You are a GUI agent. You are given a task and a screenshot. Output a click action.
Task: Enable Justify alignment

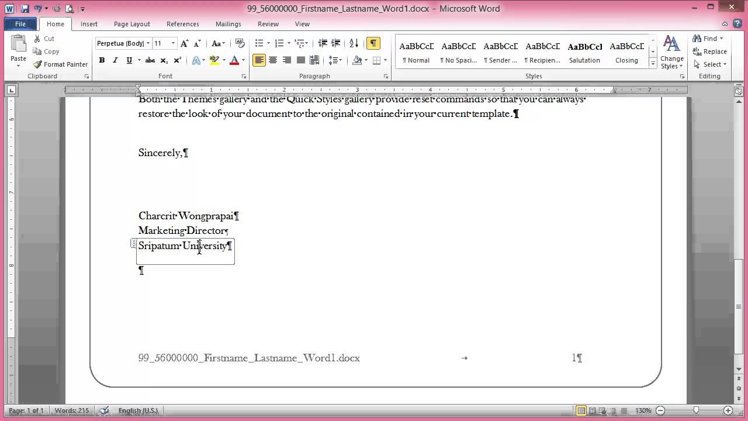tap(301, 60)
